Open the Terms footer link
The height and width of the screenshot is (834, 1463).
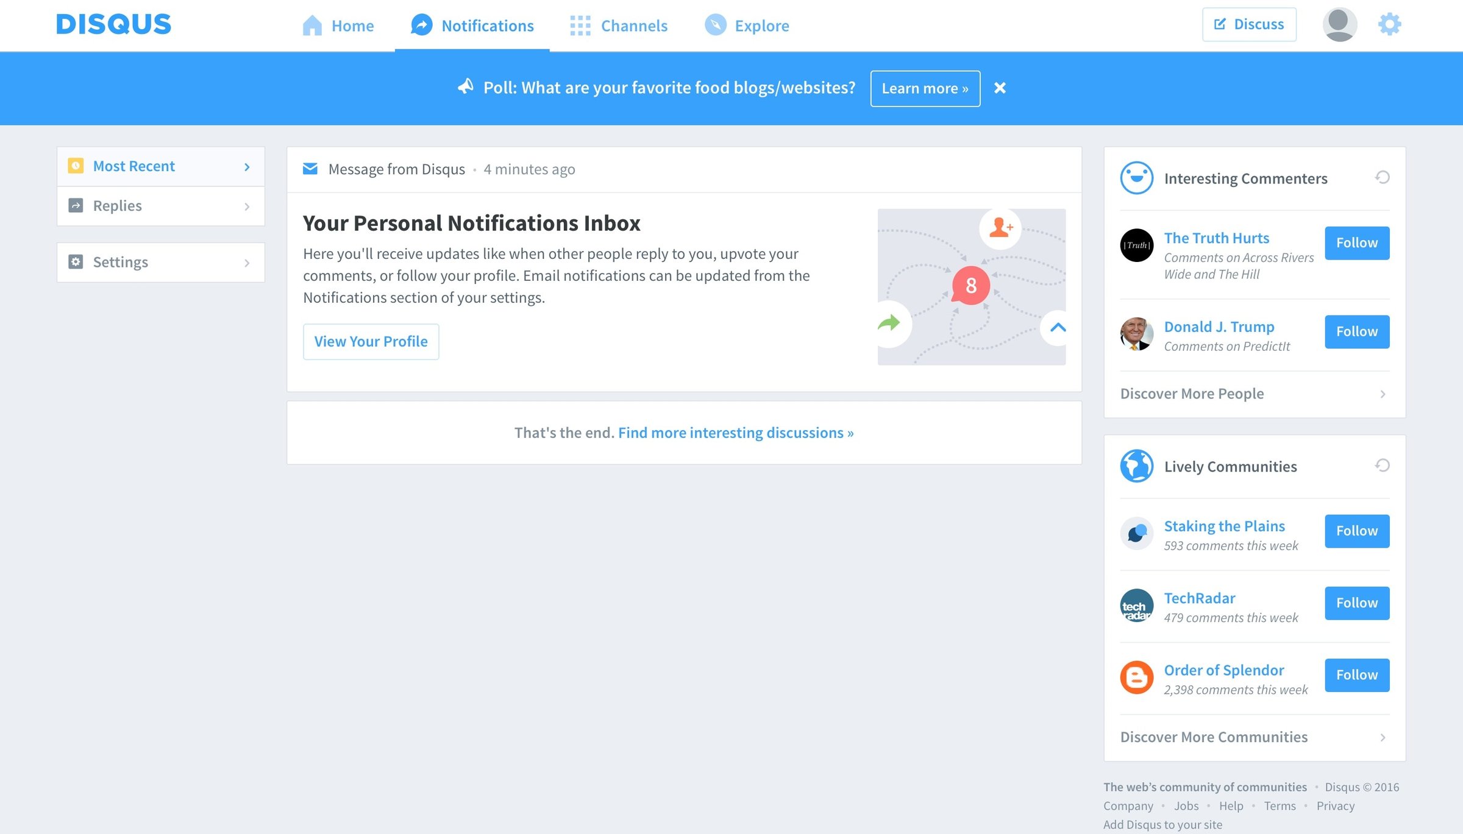click(1280, 805)
